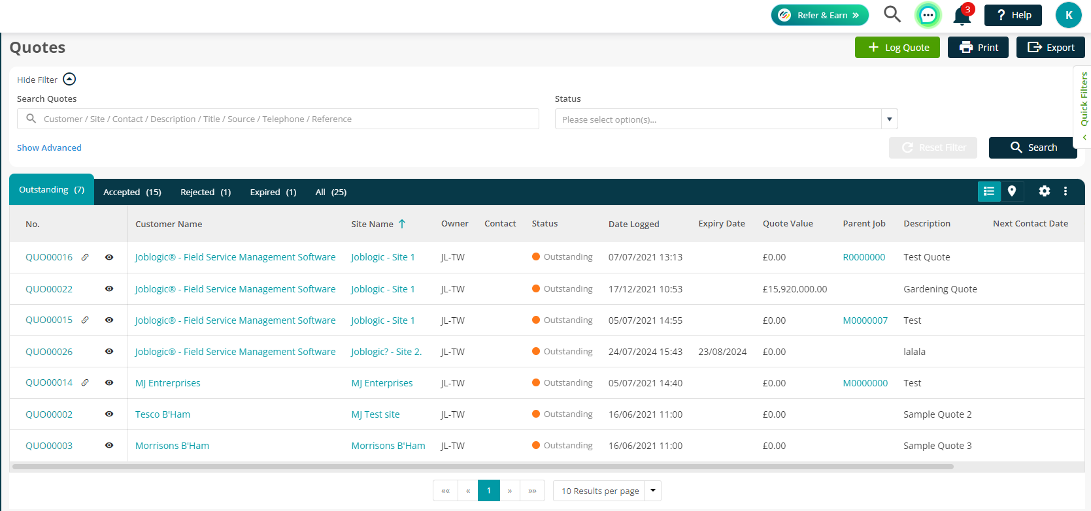Click the Reset Filter button
This screenshot has width=1091, height=511.
pos(933,147)
